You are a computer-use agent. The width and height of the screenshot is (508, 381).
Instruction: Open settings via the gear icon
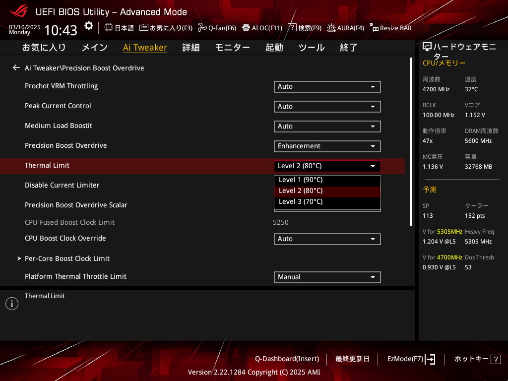tap(88, 26)
